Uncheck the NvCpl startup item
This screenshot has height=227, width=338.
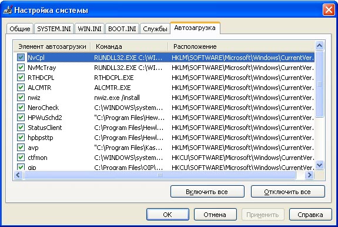point(21,58)
